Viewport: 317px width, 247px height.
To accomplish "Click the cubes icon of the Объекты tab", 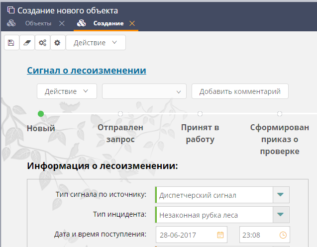I will pyautogui.click(x=11, y=23).
